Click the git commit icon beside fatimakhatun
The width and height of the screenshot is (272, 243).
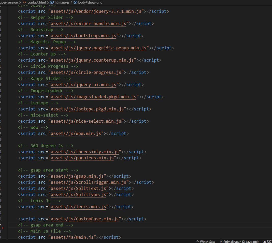(221, 241)
